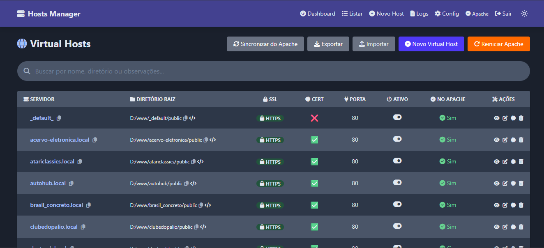Go to Listar in navigation
The width and height of the screenshot is (544, 248).
coord(353,14)
